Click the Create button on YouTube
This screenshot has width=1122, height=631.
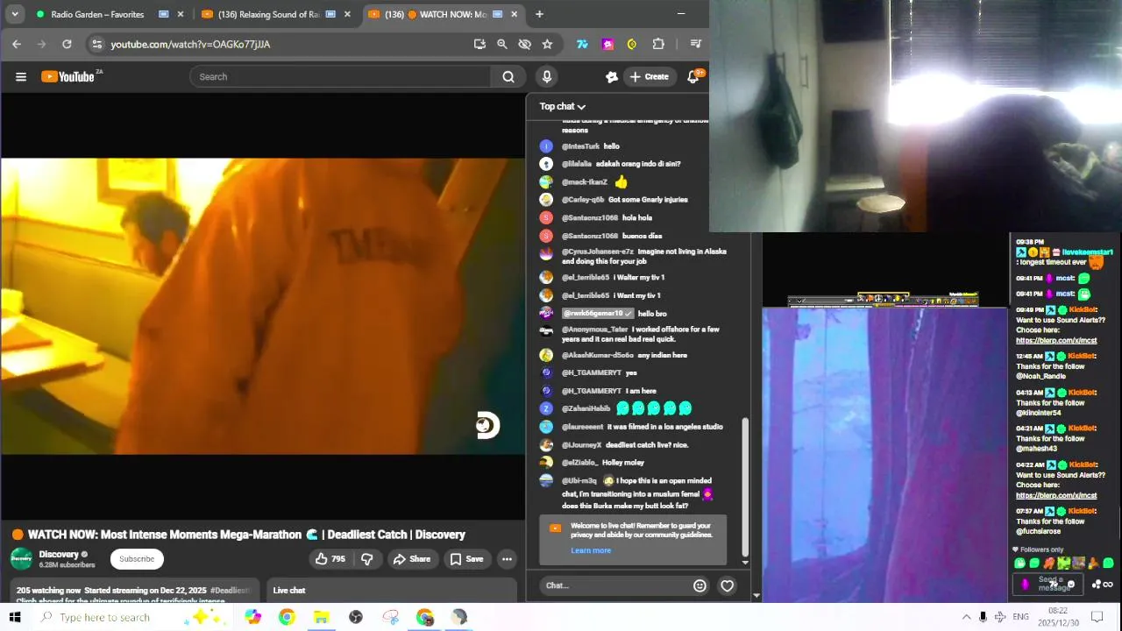click(x=649, y=76)
